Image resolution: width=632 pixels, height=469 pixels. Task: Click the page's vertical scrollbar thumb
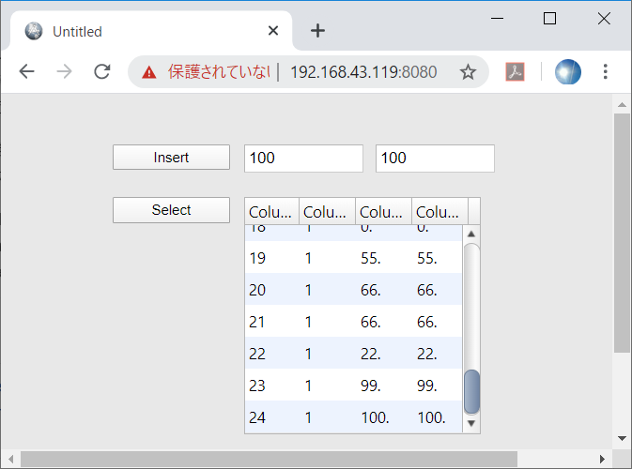[622, 233]
